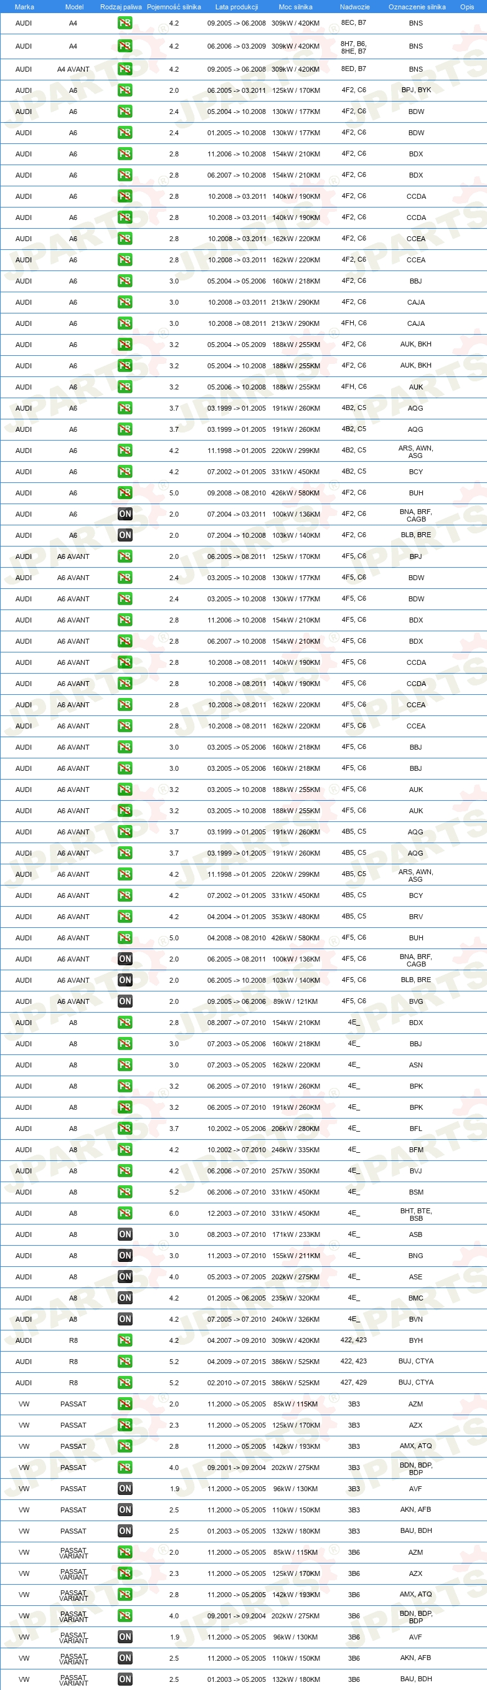
Task: Click power cell 240kW / 326KM
Action: coord(296,1319)
